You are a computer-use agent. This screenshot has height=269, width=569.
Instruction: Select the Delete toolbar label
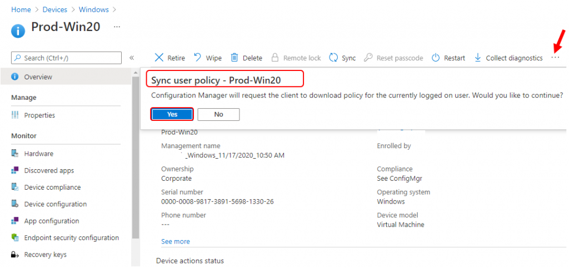coord(252,58)
